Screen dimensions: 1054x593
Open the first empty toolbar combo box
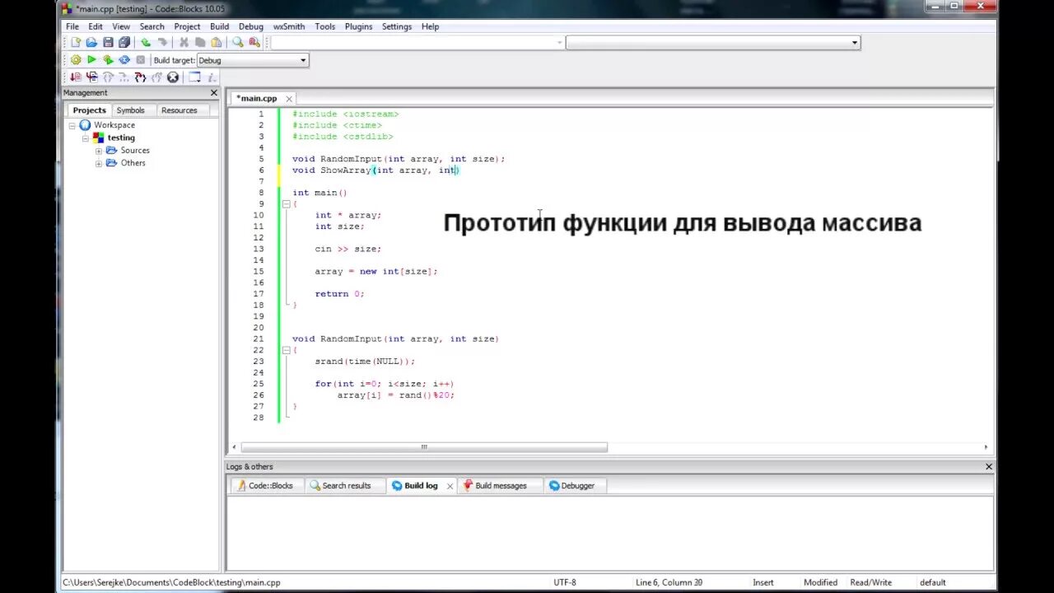(417, 42)
